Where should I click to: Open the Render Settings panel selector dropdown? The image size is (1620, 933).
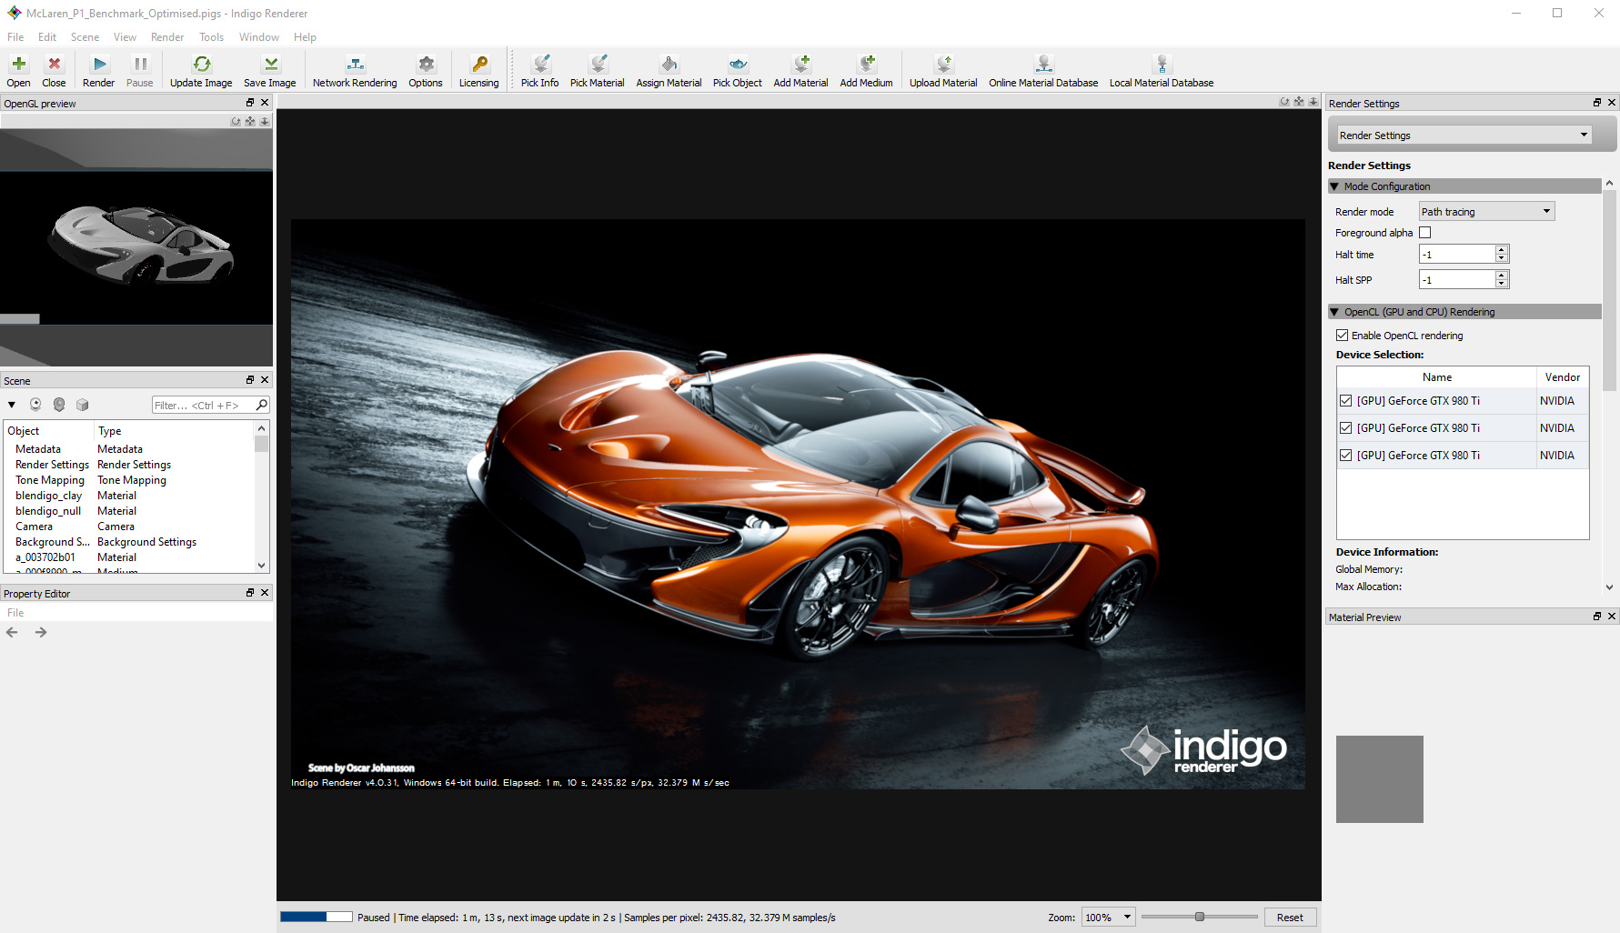tap(1464, 135)
